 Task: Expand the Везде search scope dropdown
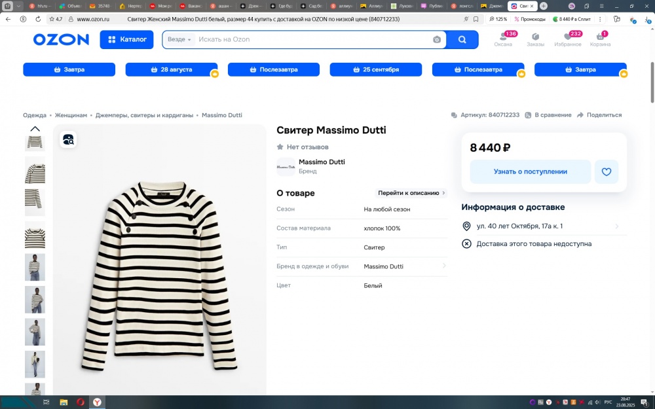(179, 40)
